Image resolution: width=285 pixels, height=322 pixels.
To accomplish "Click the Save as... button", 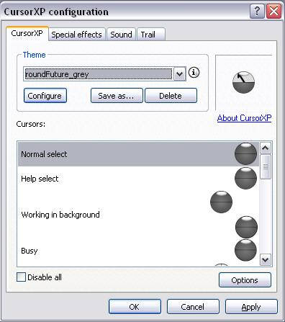I will click(117, 96).
